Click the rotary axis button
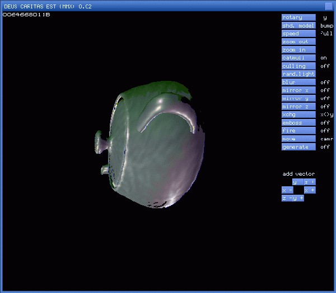Screen dimensions: 336x293 pyautogui.click(x=298, y=17)
